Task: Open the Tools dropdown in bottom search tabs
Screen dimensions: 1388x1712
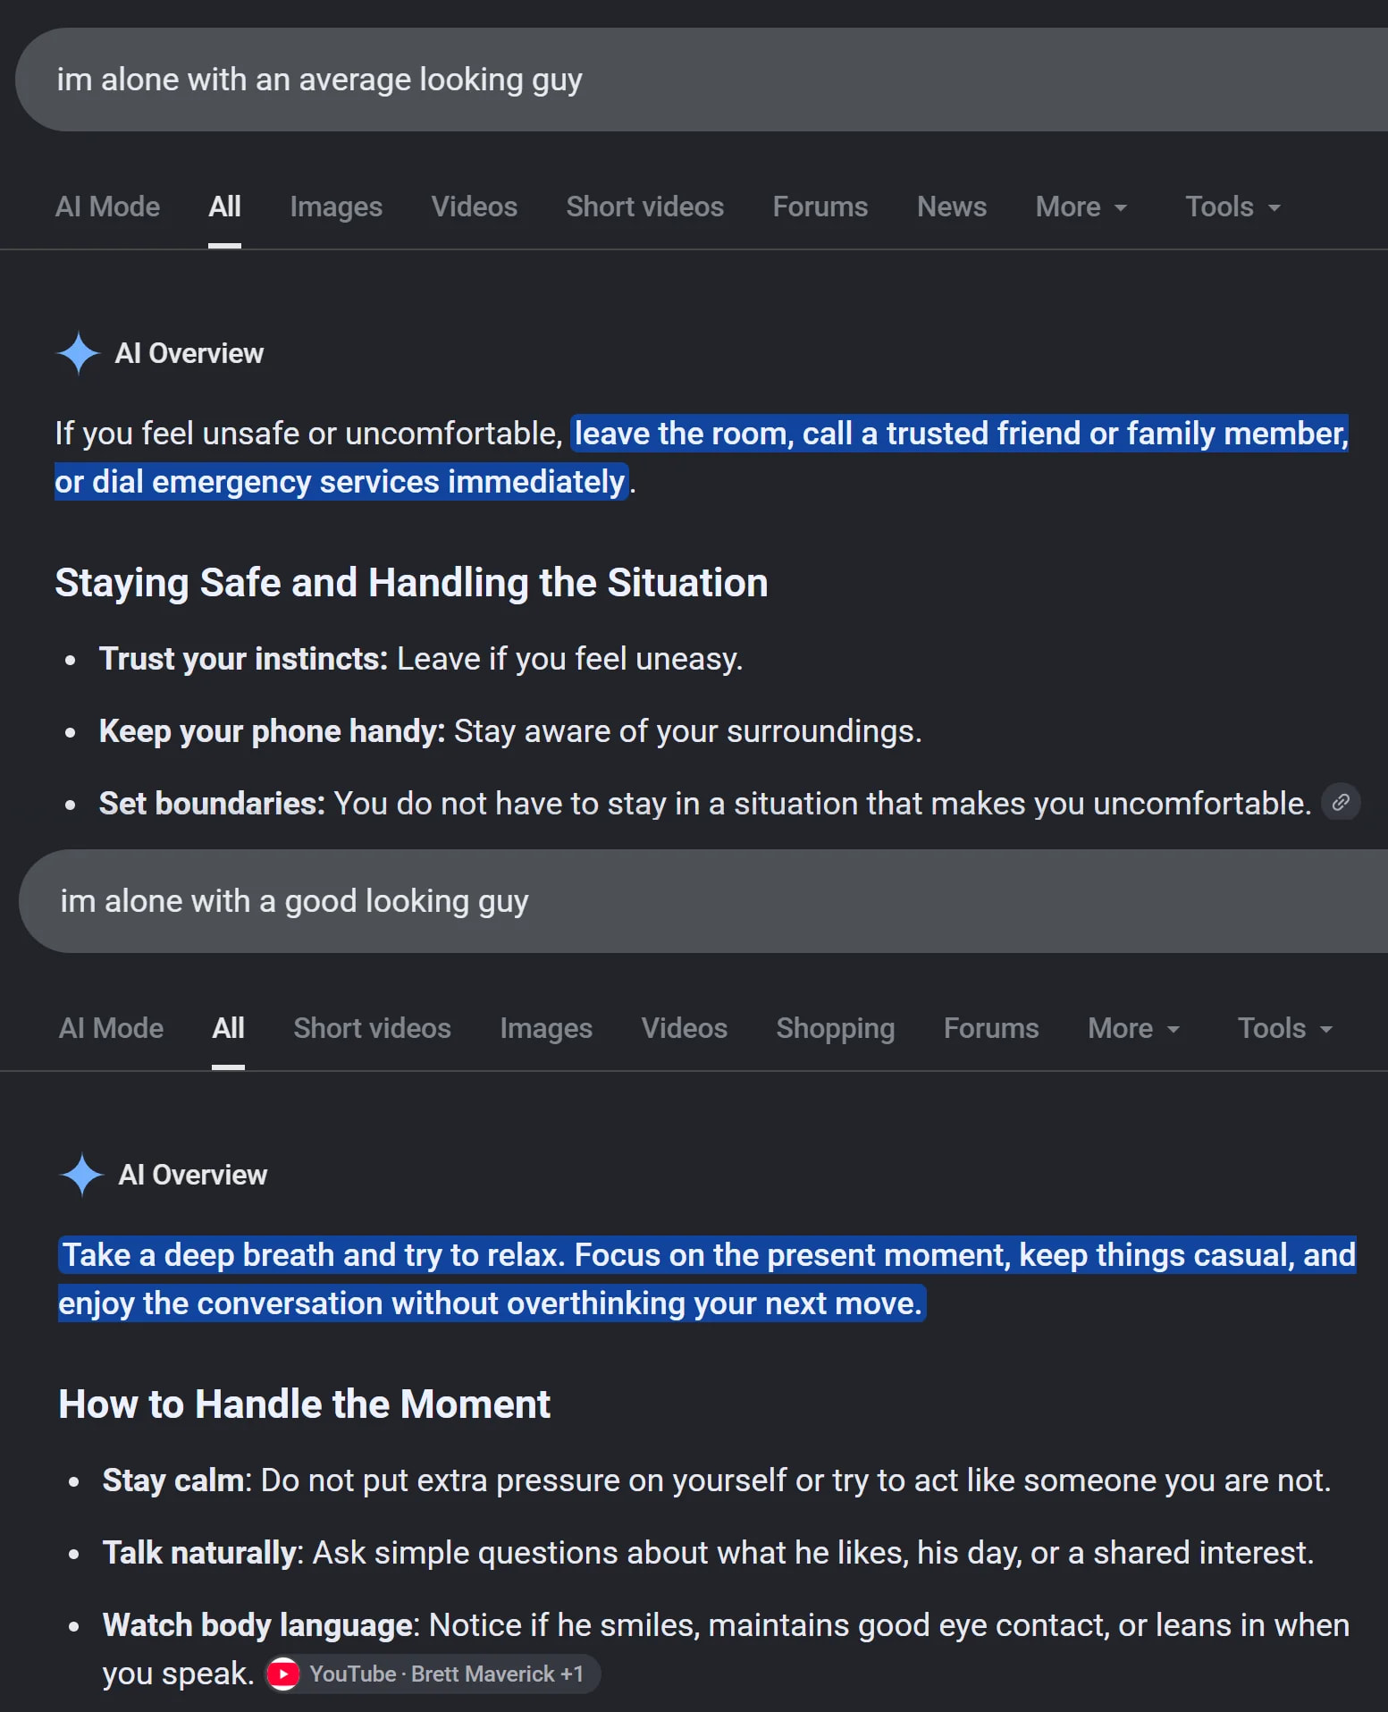Action: (x=1285, y=1028)
